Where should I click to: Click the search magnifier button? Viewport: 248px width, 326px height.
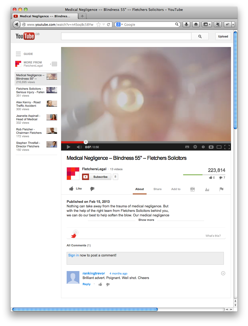[x=200, y=36]
